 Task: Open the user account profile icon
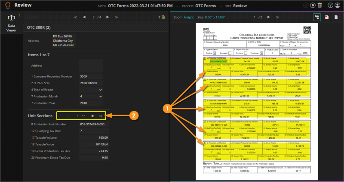point(338,6)
